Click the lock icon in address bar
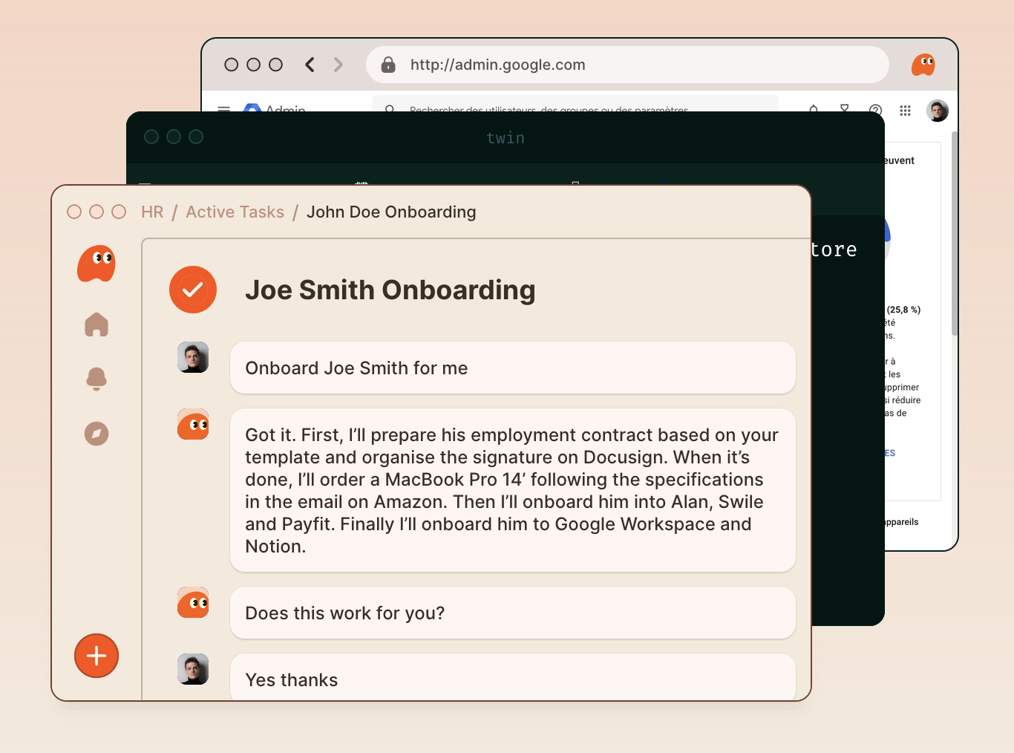 click(388, 65)
